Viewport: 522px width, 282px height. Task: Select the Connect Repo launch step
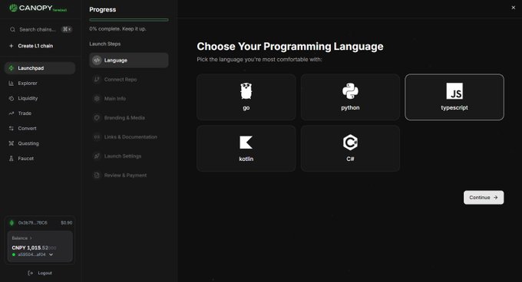[129, 80]
